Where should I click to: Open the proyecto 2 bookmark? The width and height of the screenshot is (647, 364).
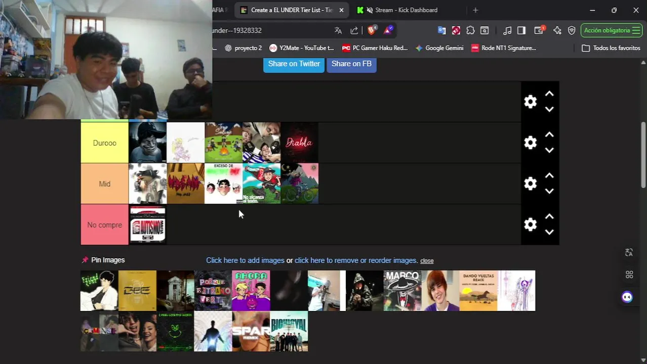point(243,48)
